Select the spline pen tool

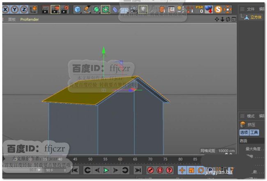87,9
